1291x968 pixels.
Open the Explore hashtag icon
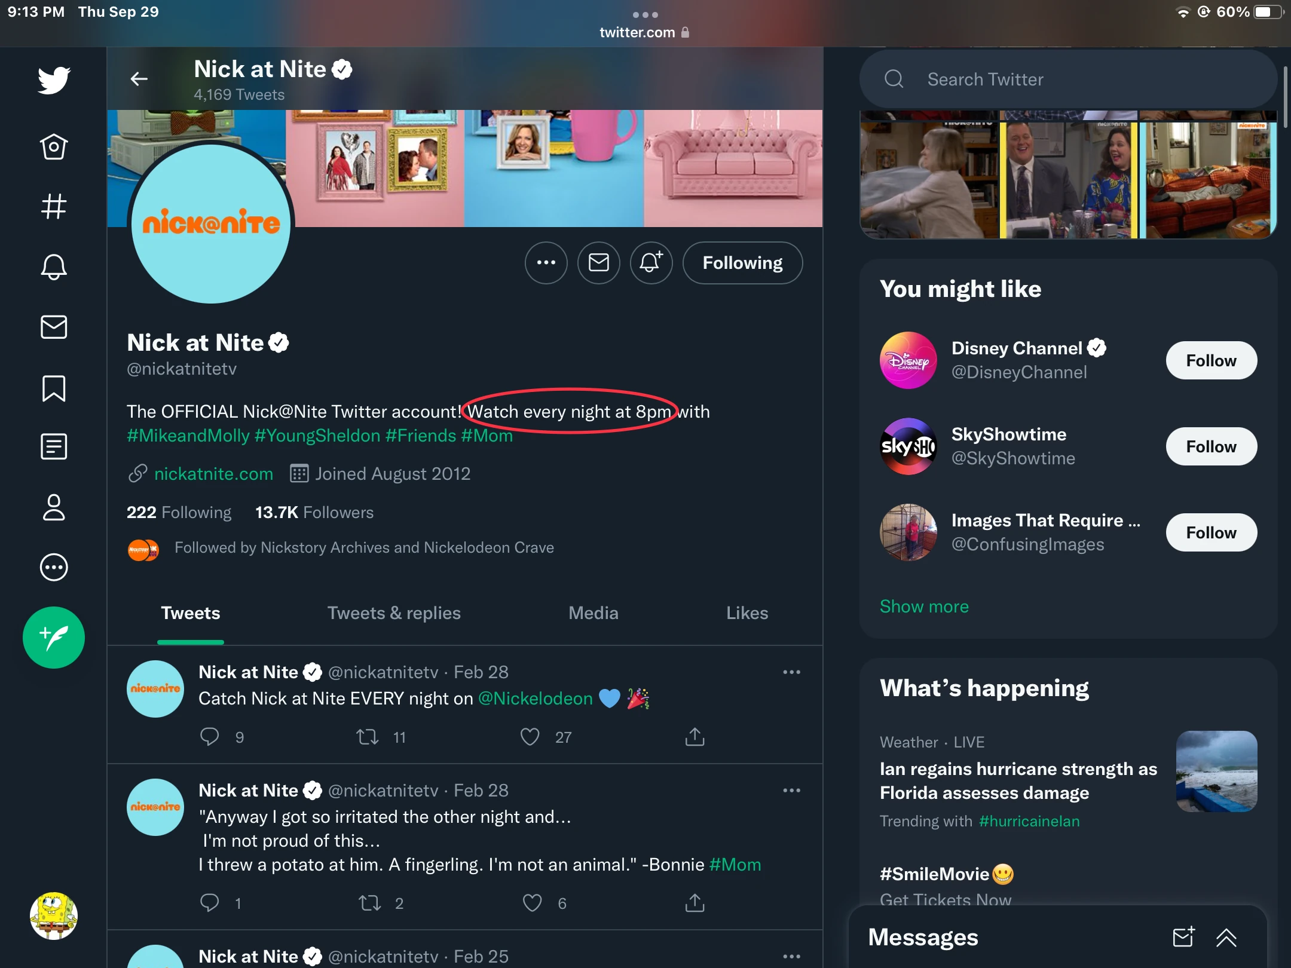(54, 207)
